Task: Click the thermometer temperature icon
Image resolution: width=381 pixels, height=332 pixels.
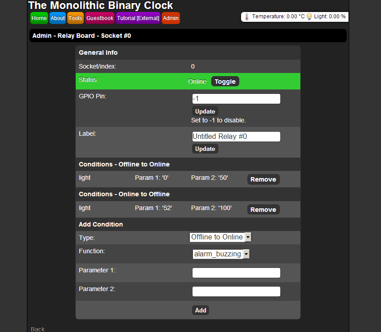Action: (x=247, y=17)
